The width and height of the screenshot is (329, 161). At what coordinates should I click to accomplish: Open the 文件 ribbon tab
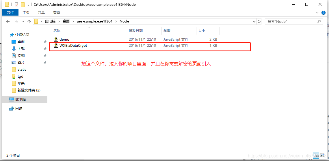[x=10, y=13]
